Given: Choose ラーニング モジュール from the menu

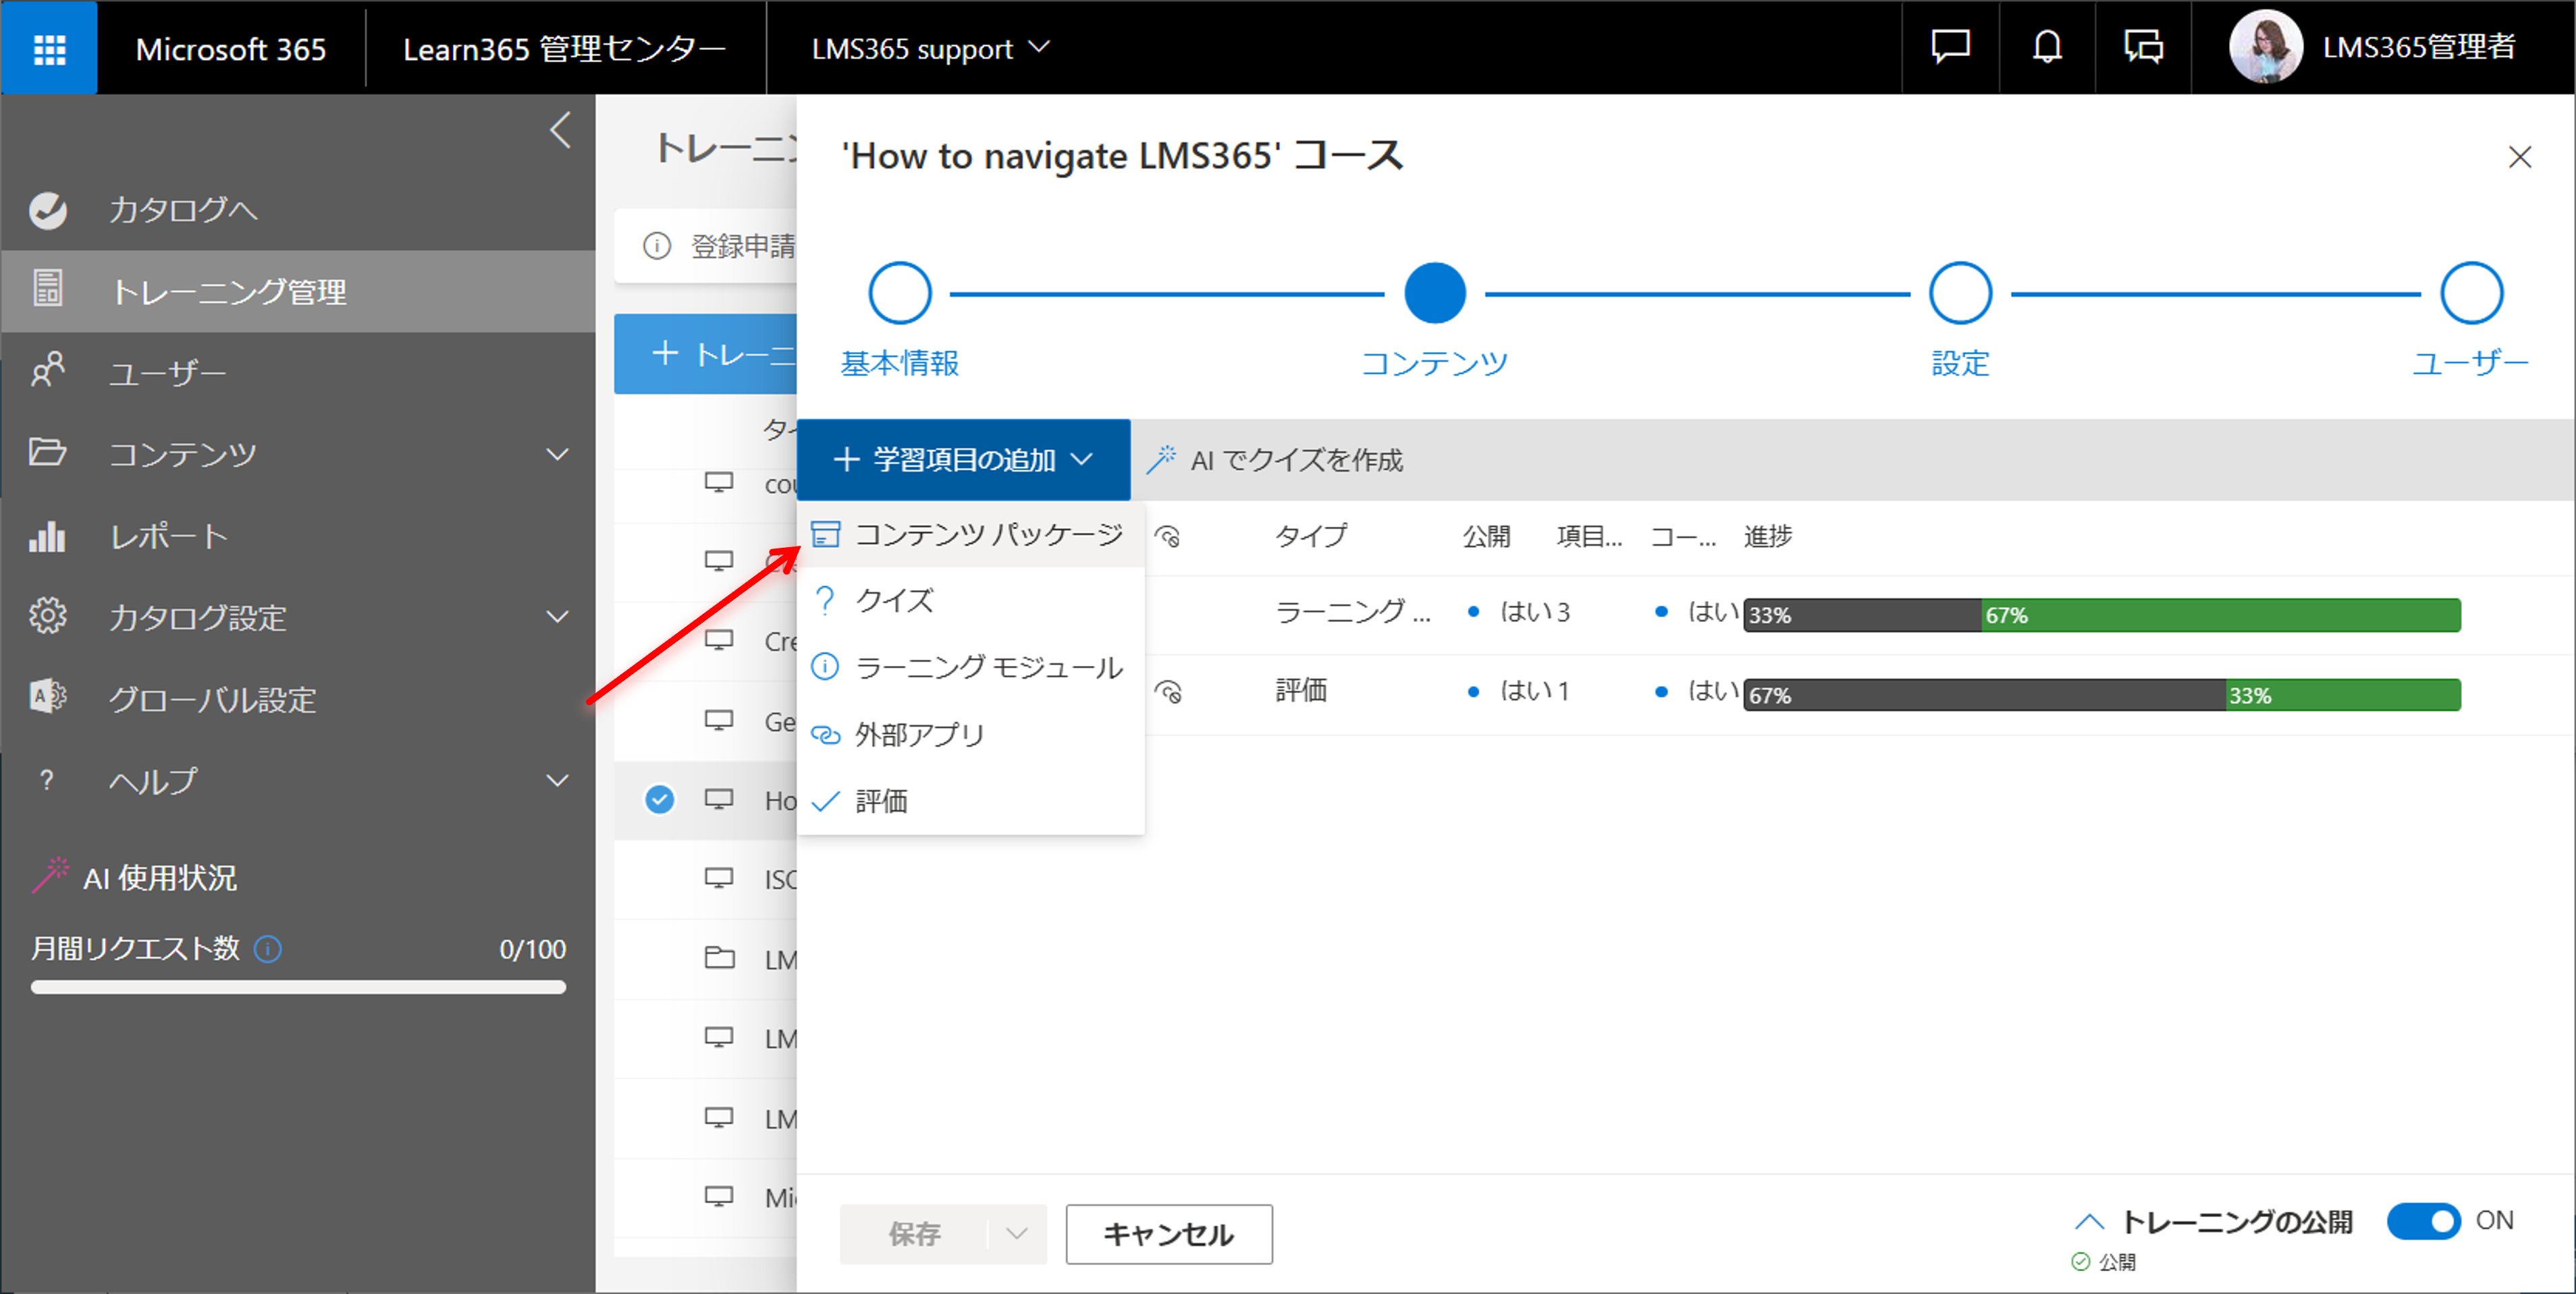Looking at the screenshot, I should click(x=971, y=667).
